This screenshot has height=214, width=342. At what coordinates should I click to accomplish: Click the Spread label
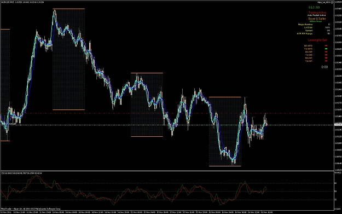pos(309,31)
